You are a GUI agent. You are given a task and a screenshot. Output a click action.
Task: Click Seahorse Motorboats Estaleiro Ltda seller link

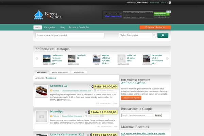[x=76, y=90]
